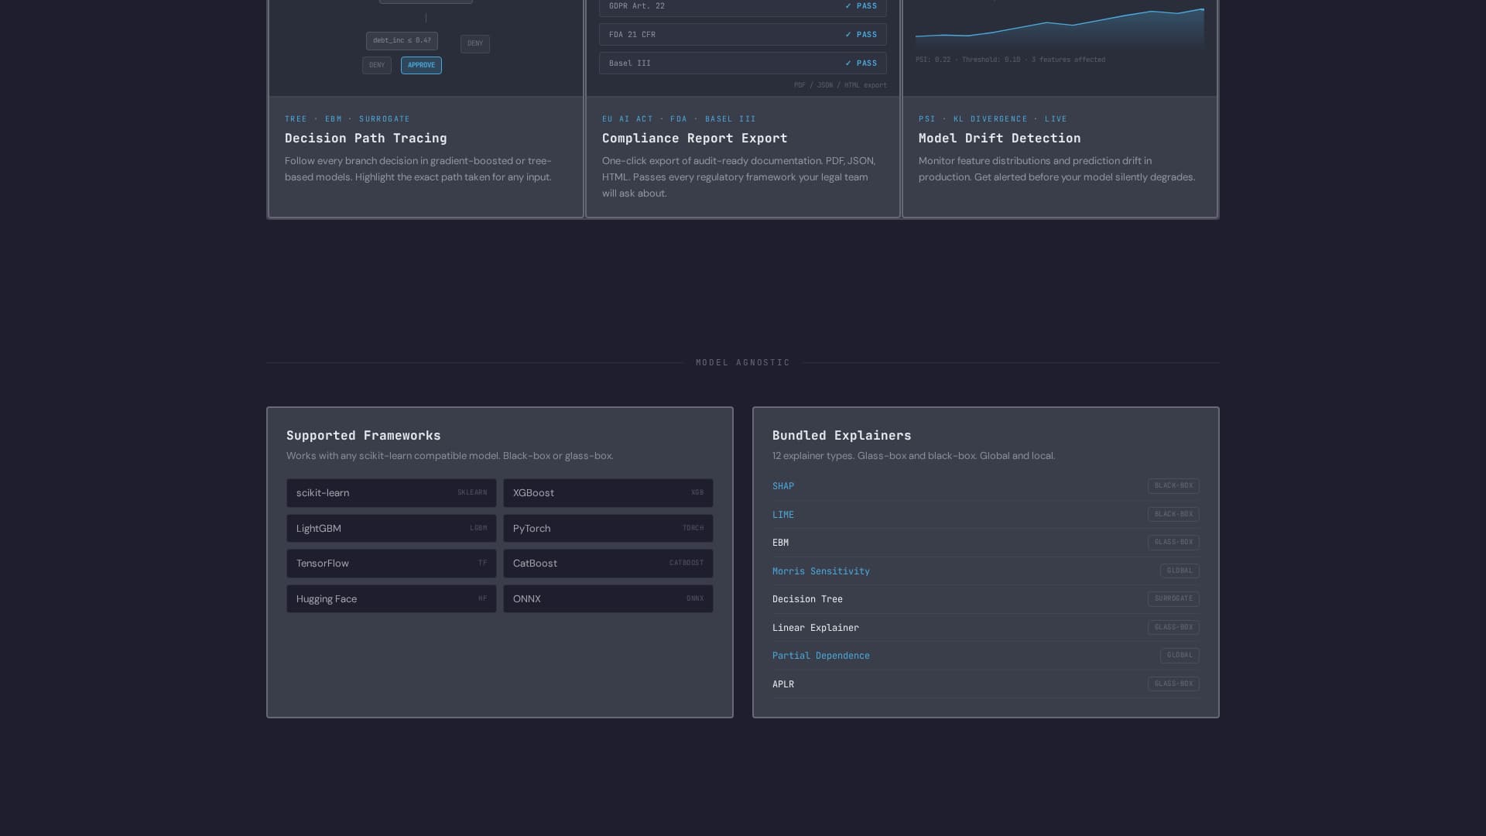Select the Hugging Face framework tile
Image resolution: width=1486 pixels, height=836 pixels.
(x=392, y=599)
